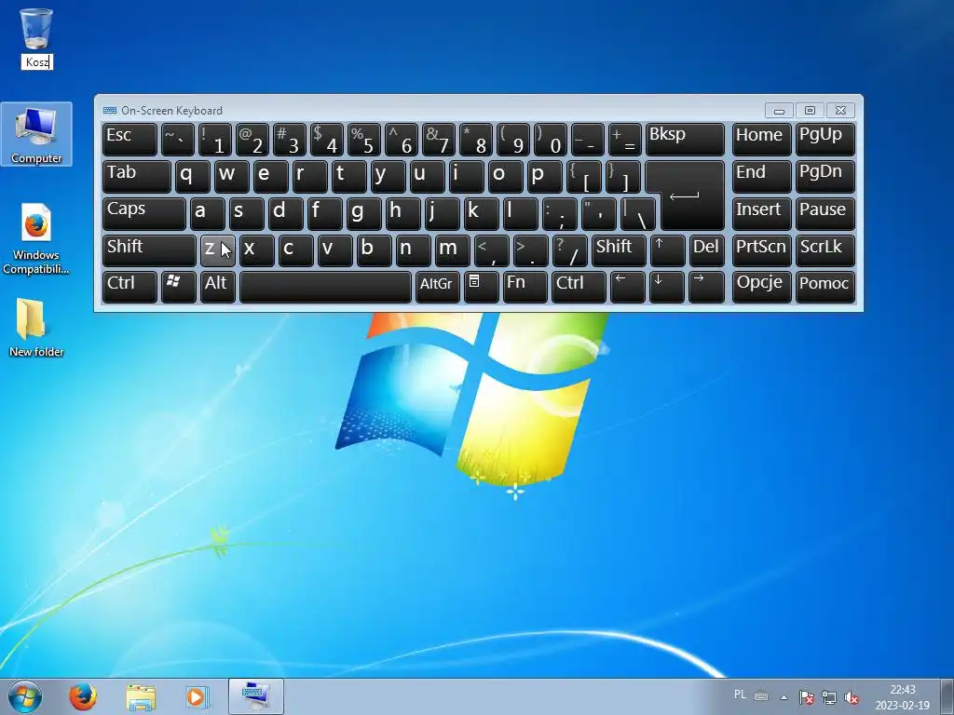Toggle the ScrLk key
Image resolution: width=954 pixels, height=715 pixels.
click(x=825, y=250)
